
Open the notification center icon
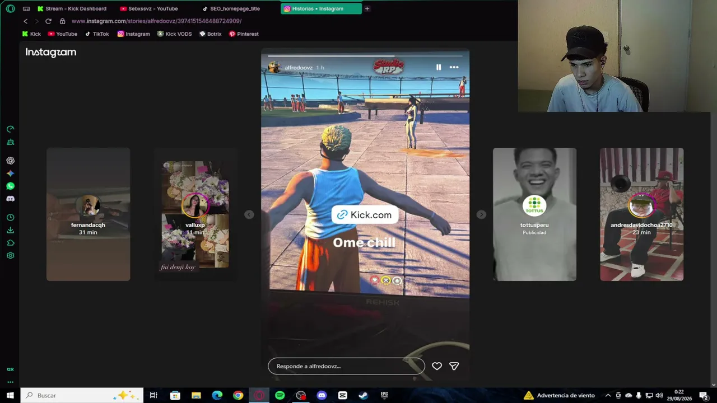704,395
